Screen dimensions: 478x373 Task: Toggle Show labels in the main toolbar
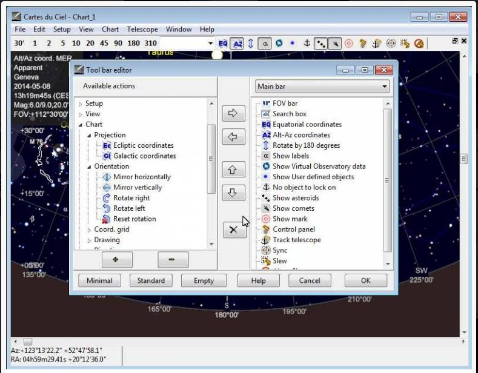click(265, 44)
